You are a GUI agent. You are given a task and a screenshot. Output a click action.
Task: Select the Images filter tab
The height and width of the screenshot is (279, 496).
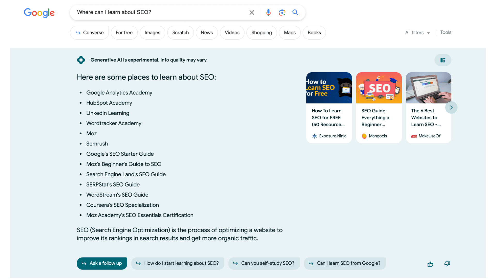(152, 33)
